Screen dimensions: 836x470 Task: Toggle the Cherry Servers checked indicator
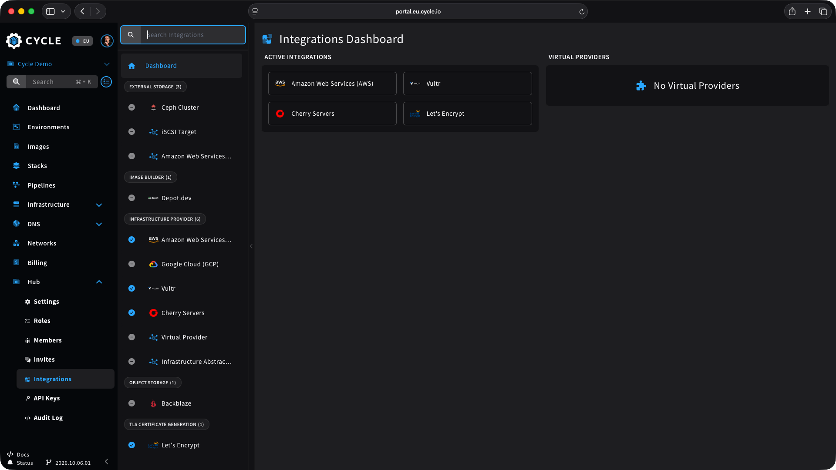131,313
